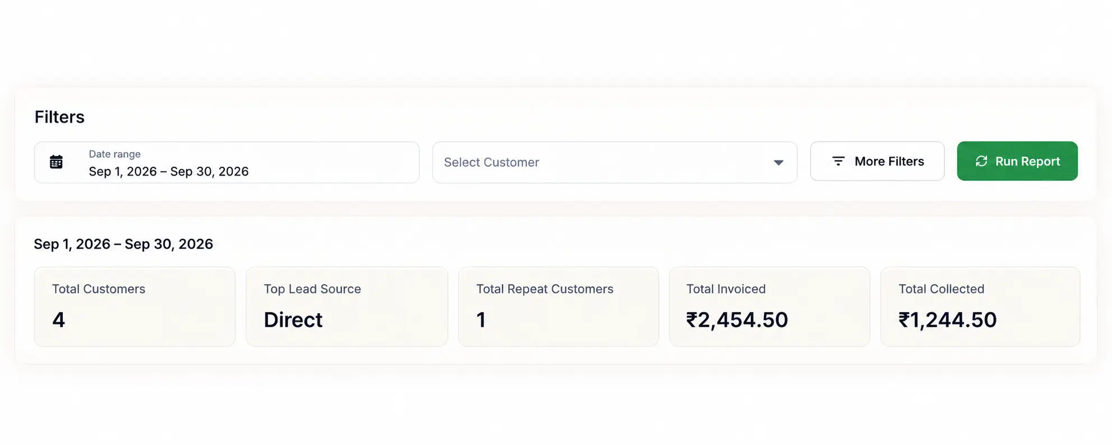Click the Date range label text

(114, 154)
